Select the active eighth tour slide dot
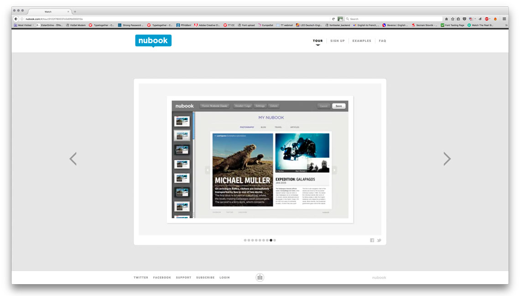Viewport: 520px width, 296px height. [x=271, y=240]
